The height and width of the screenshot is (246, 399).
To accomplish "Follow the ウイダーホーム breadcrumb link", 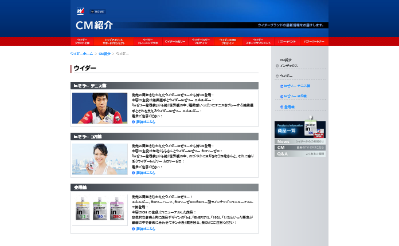I will (x=81, y=54).
